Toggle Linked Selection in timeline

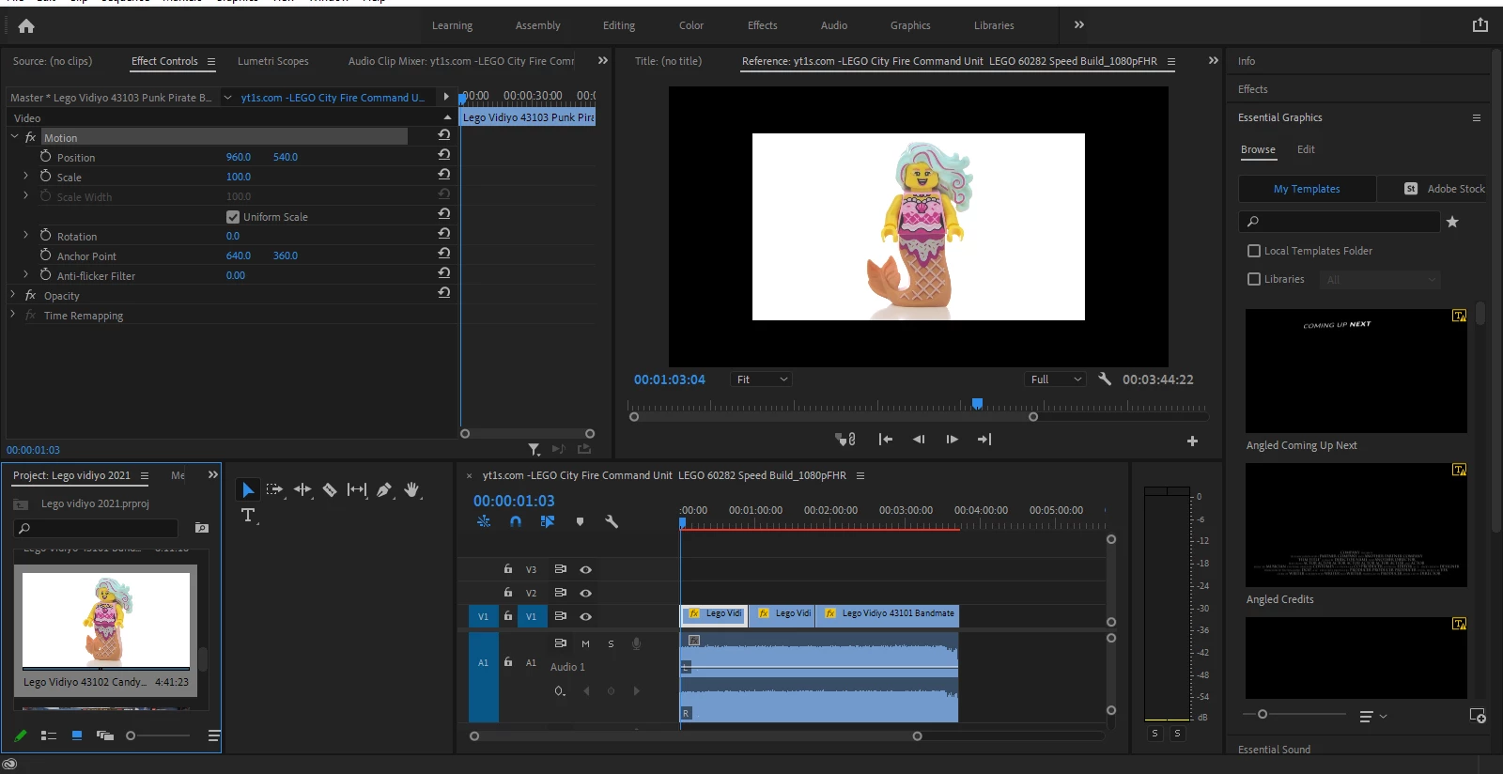(548, 521)
